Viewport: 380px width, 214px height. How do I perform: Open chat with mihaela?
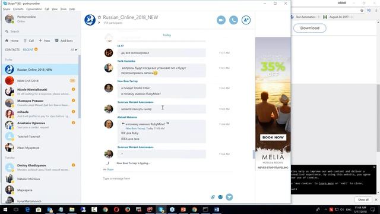click(x=40, y=114)
